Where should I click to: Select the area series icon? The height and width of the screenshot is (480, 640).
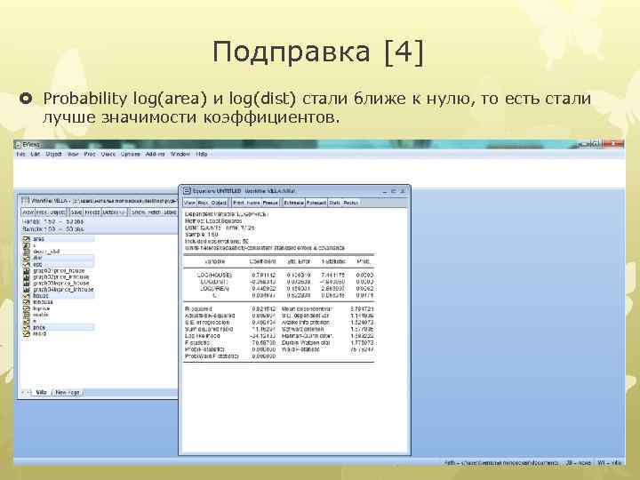pos(27,239)
